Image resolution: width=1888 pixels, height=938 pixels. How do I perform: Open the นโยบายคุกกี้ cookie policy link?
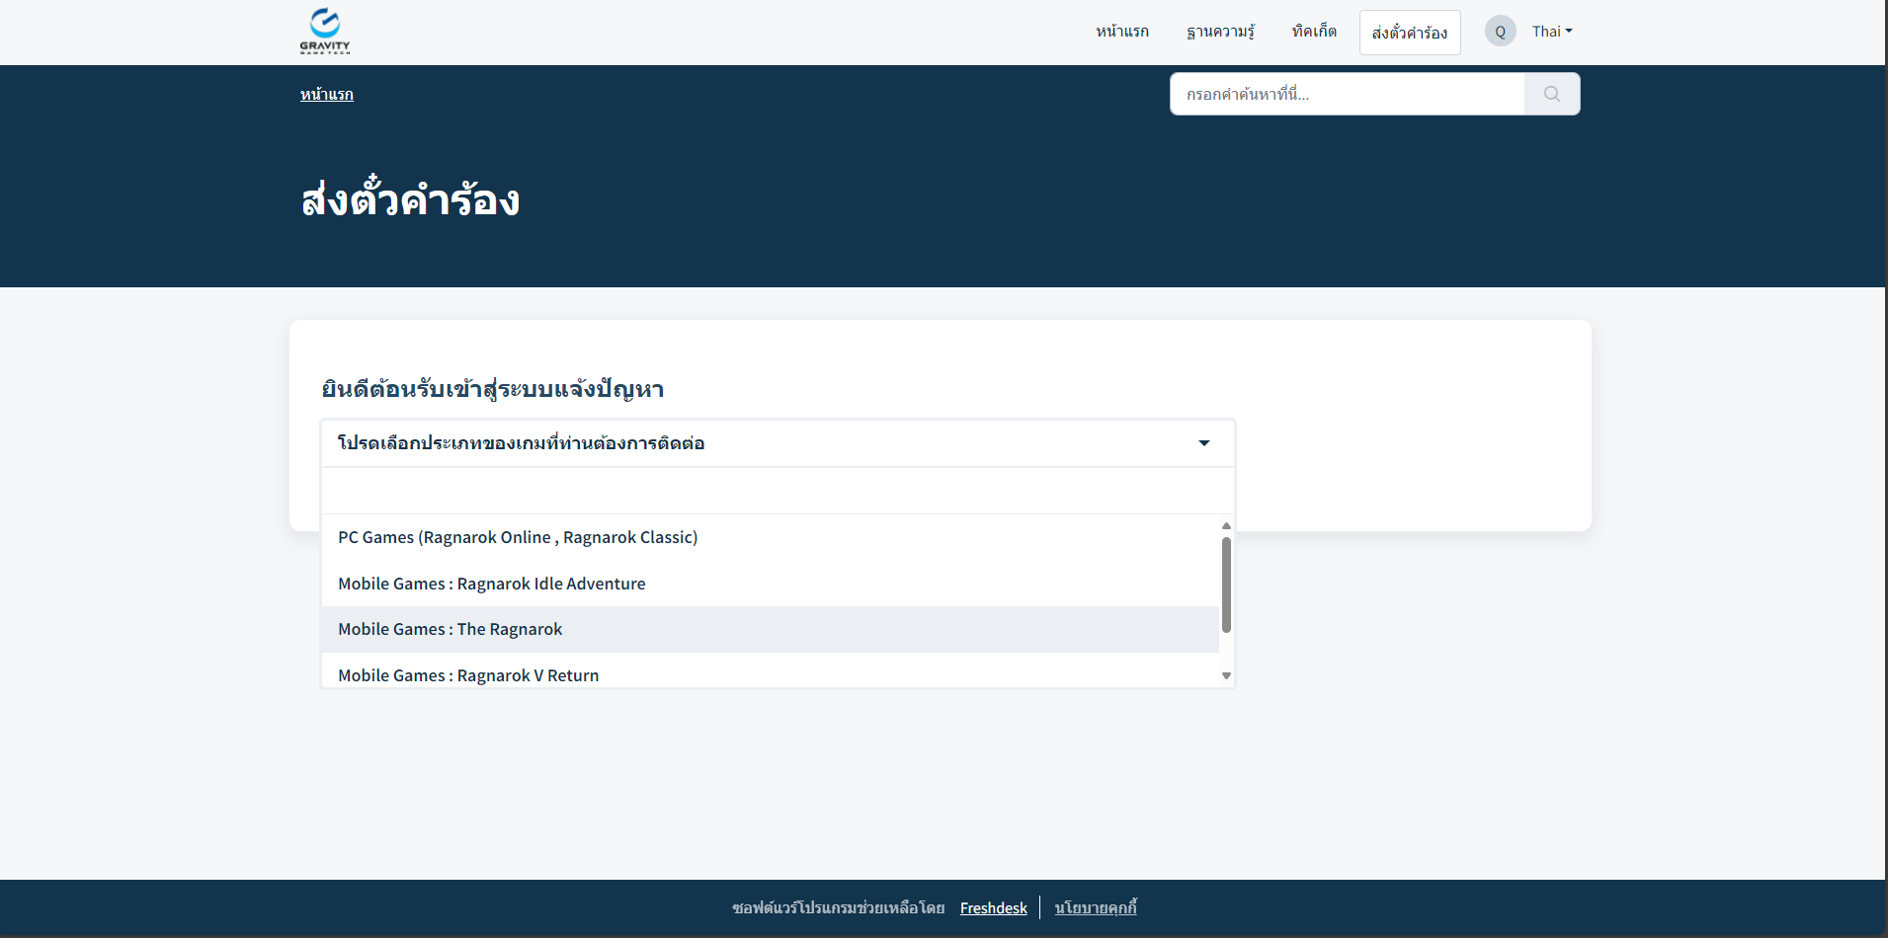1096,907
